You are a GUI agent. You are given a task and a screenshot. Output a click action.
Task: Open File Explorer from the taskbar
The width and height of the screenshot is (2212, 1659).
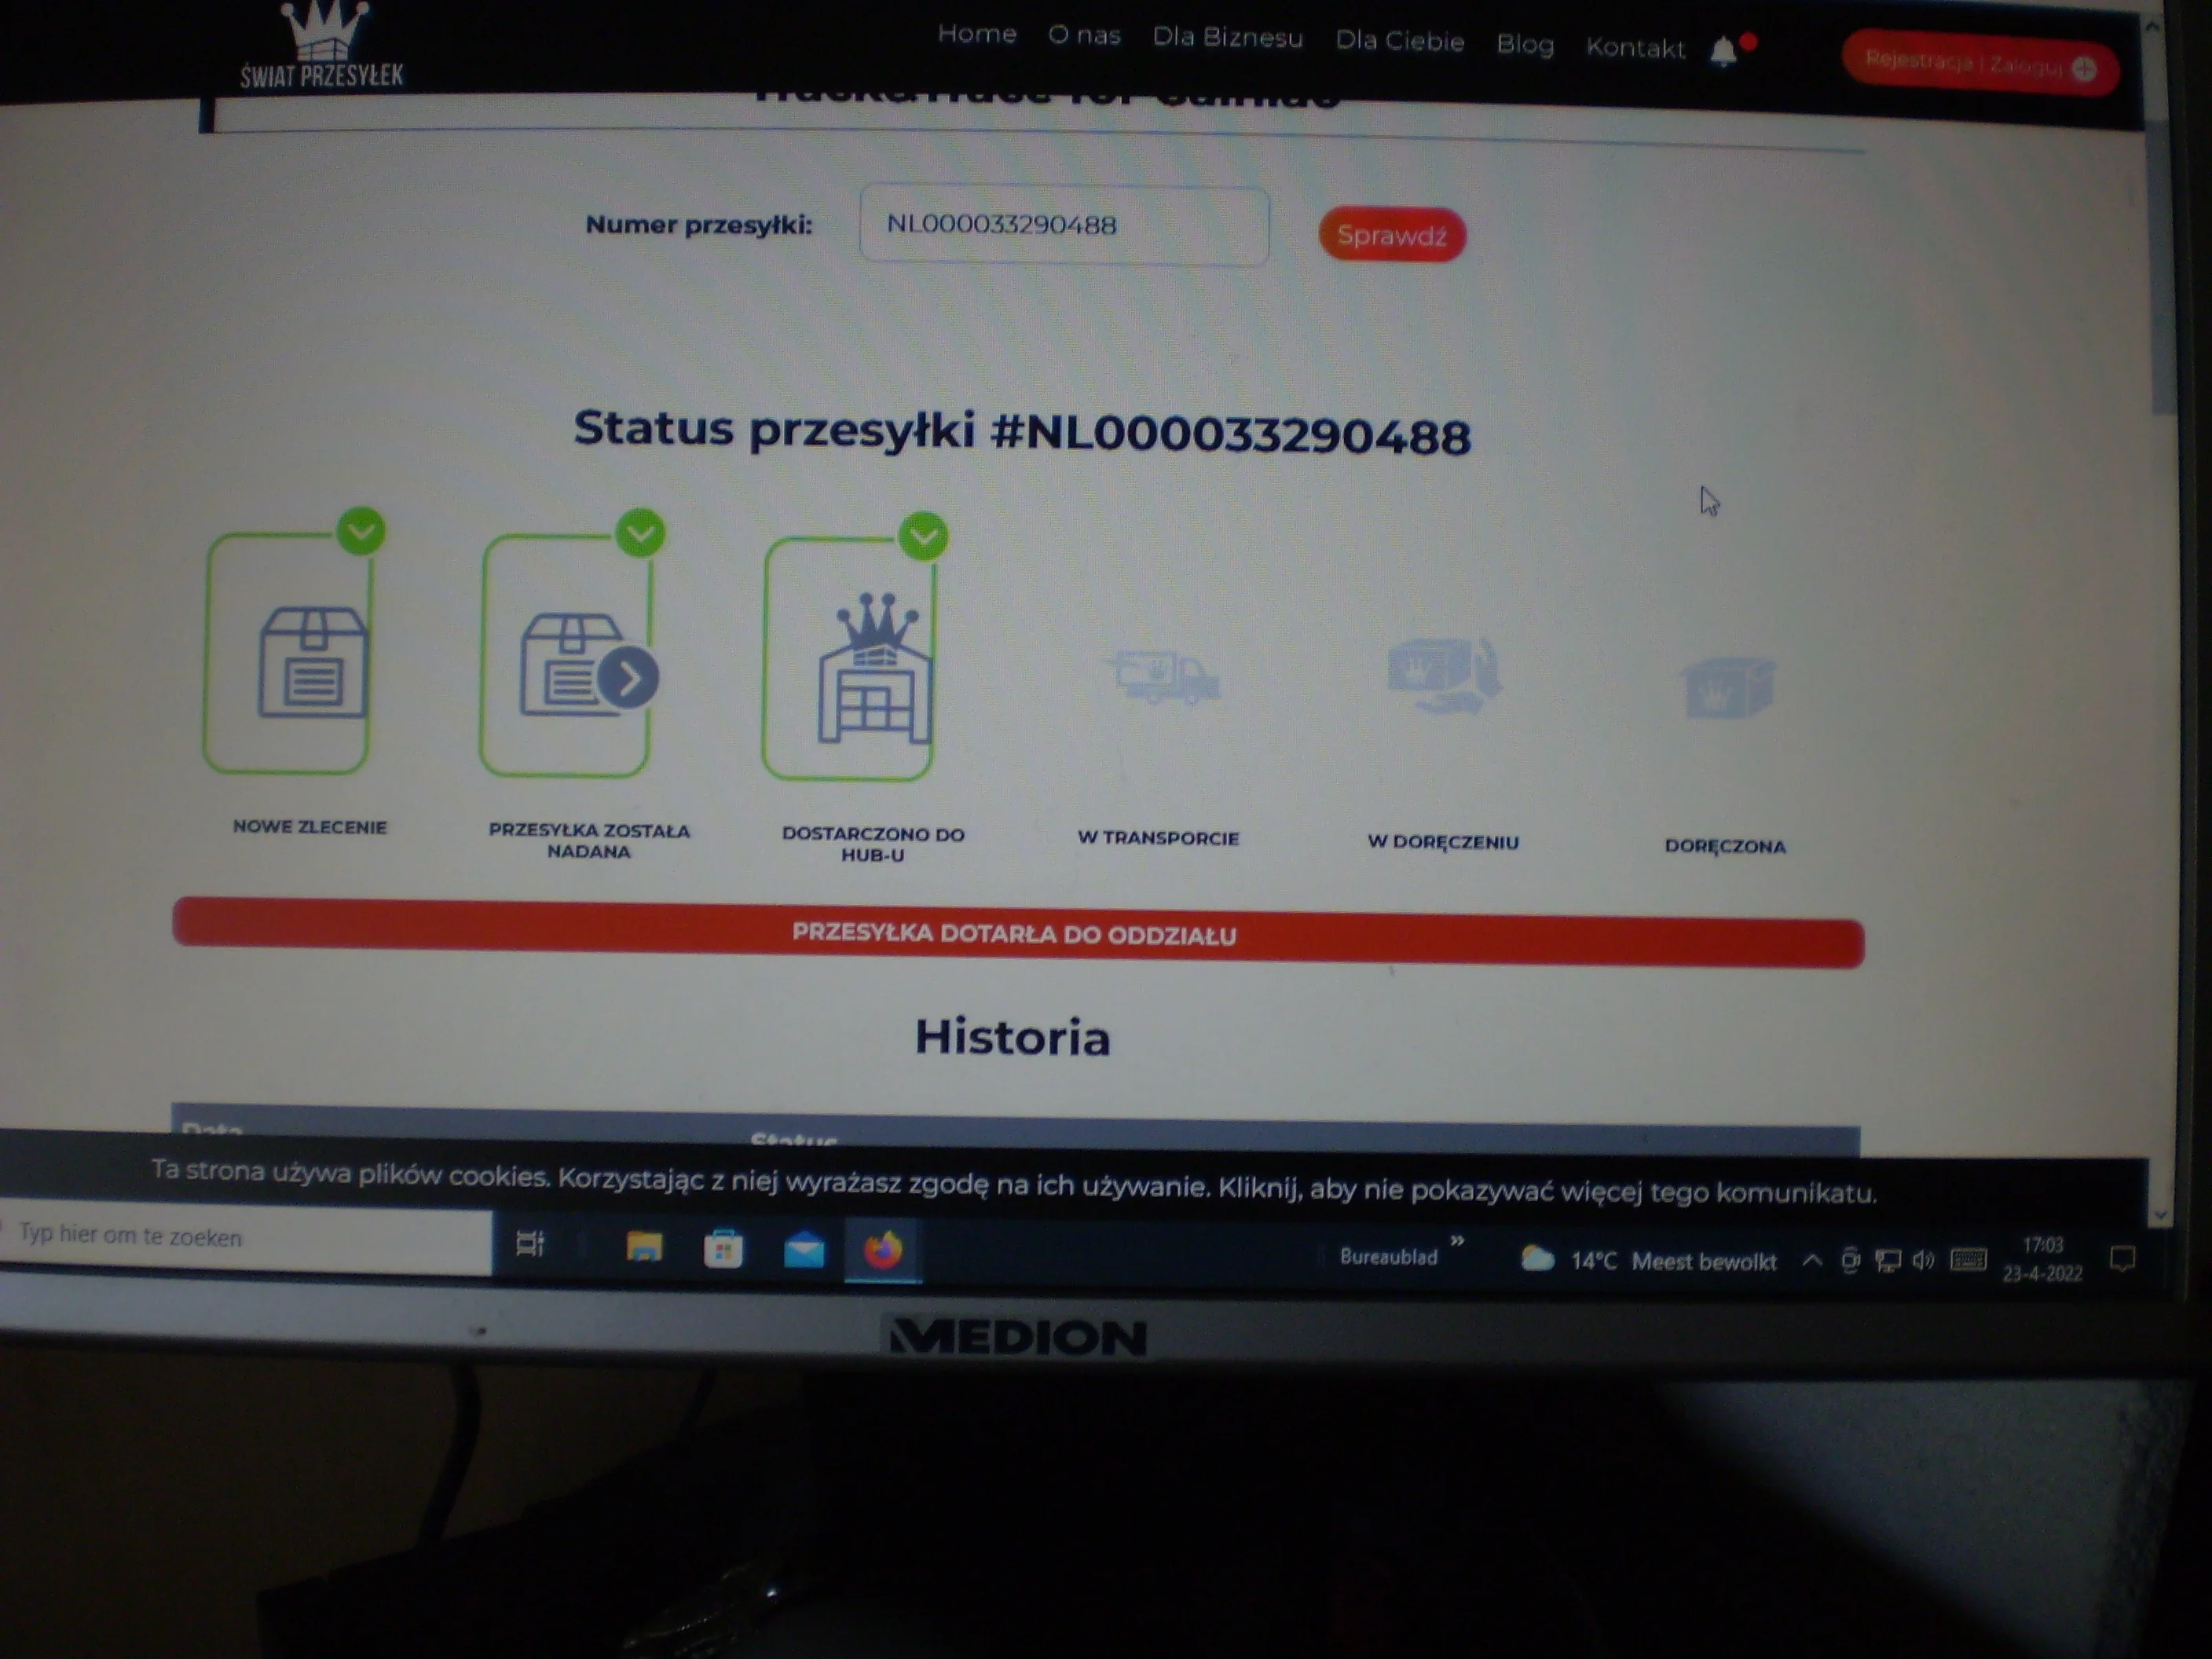pyautogui.click(x=644, y=1247)
